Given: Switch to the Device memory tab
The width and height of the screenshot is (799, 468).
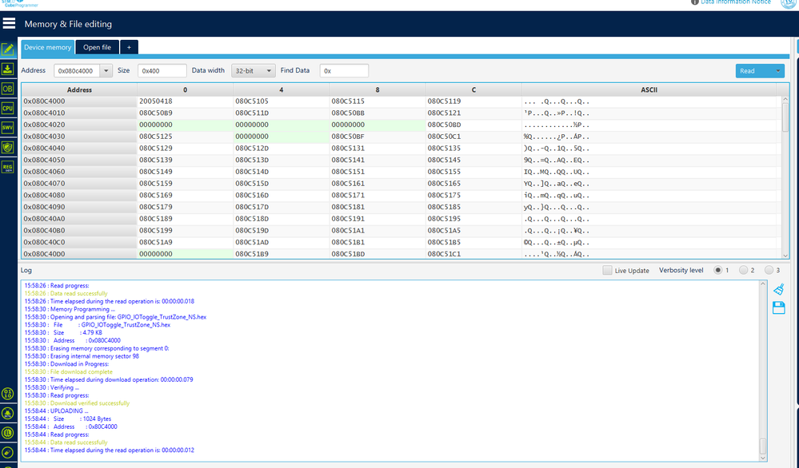Looking at the screenshot, I should (x=47, y=47).
